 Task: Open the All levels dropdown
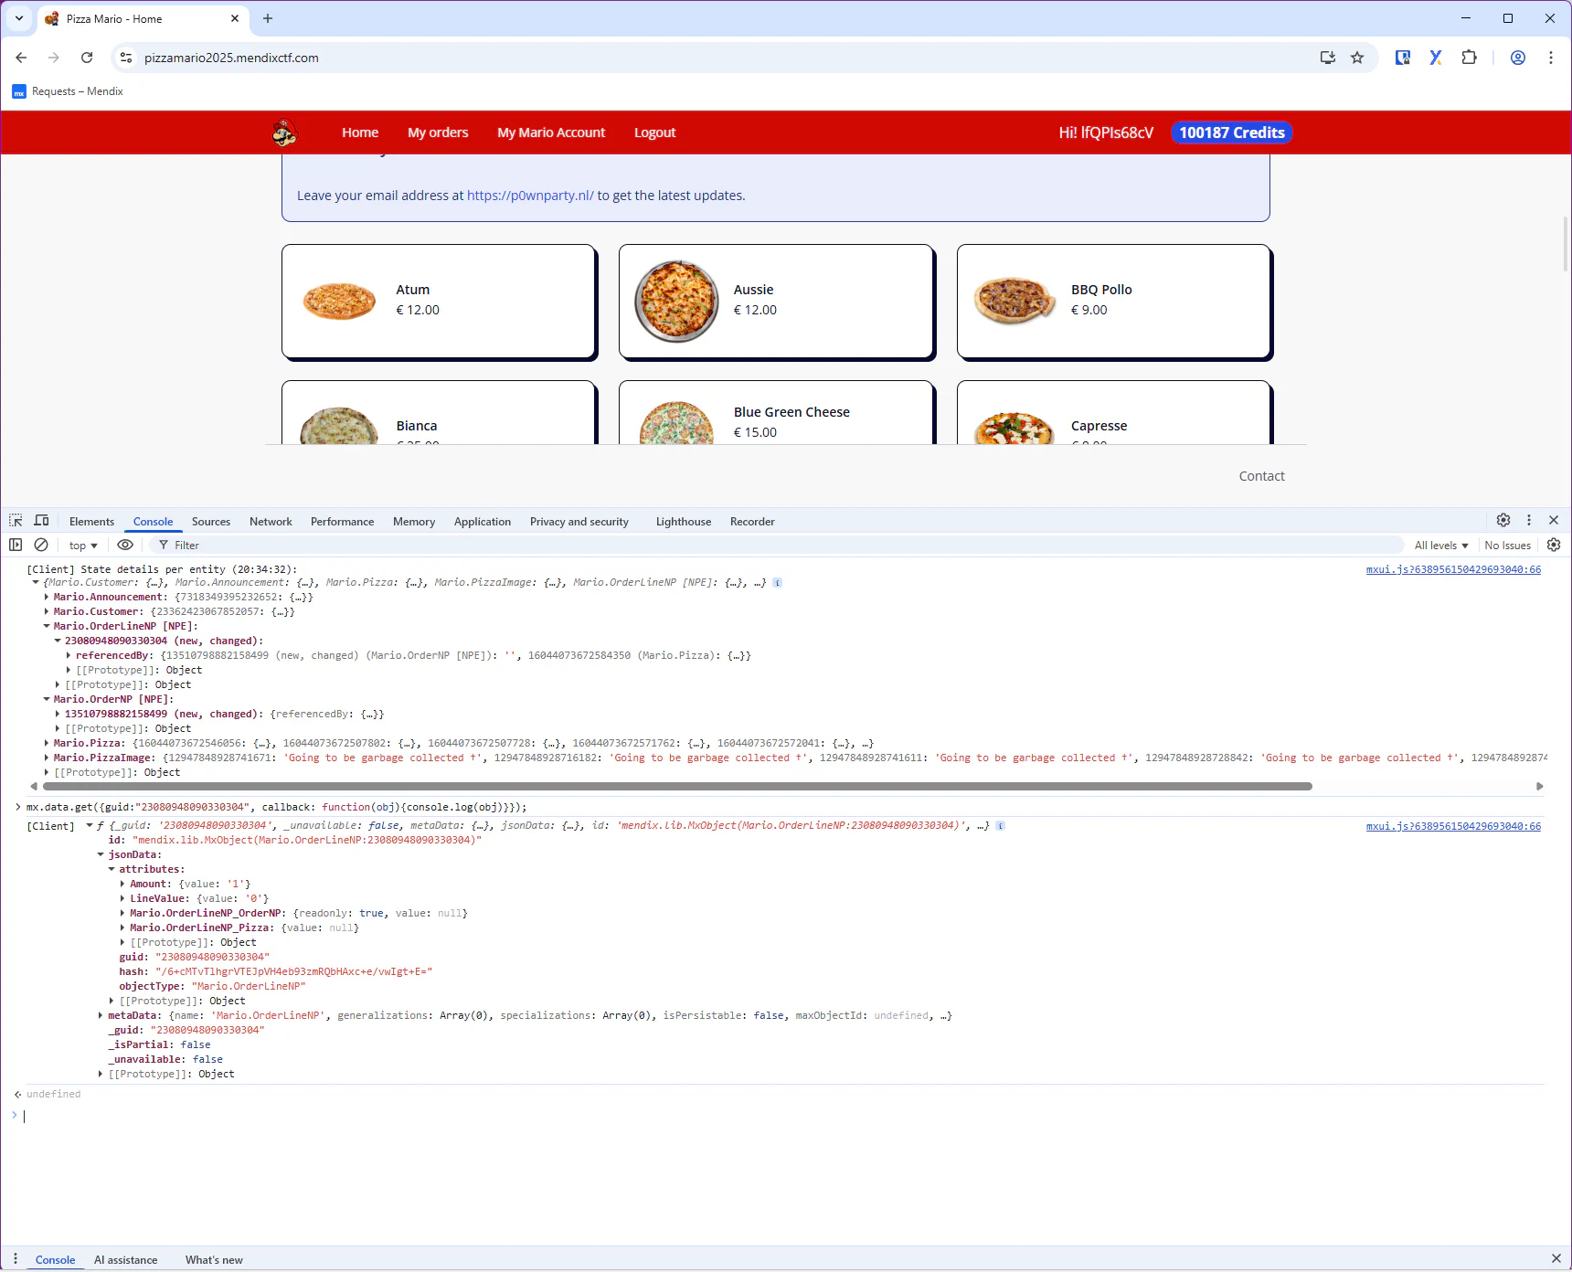coord(1440,545)
